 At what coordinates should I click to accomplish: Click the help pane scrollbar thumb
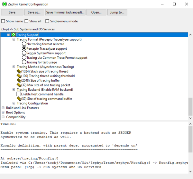[x=190, y=139]
